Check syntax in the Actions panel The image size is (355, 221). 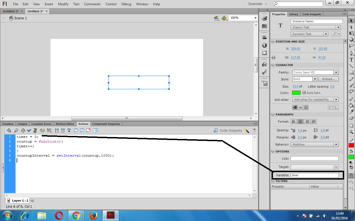coord(29,130)
